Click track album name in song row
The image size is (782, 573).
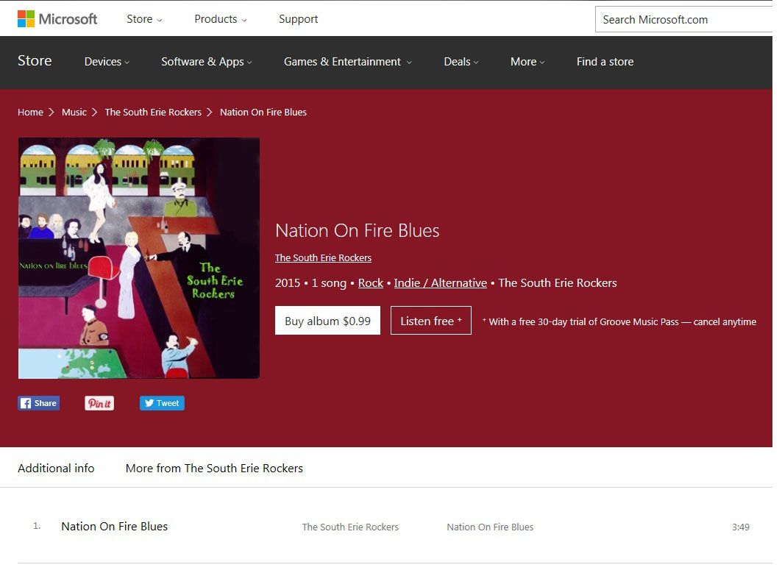click(x=490, y=527)
